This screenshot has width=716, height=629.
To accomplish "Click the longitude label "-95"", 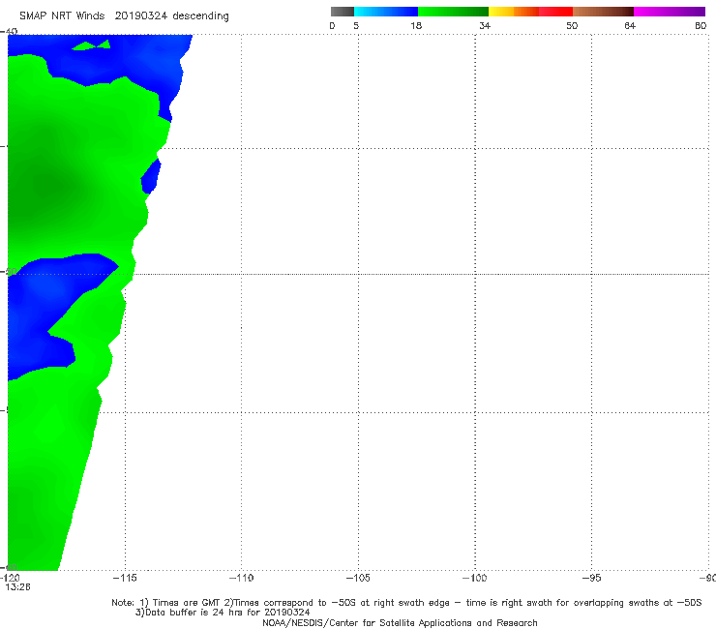I will tap(591, 578).
